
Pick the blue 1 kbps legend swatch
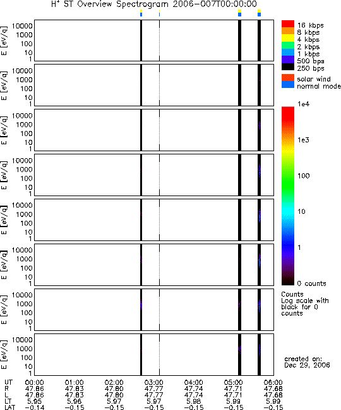point(288,53)
